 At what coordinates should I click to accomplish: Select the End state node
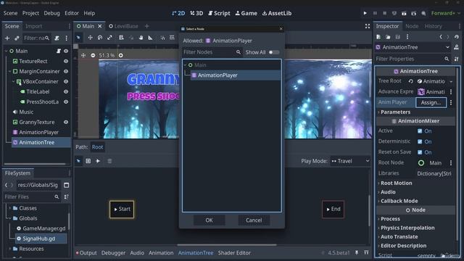pos(333,210)
